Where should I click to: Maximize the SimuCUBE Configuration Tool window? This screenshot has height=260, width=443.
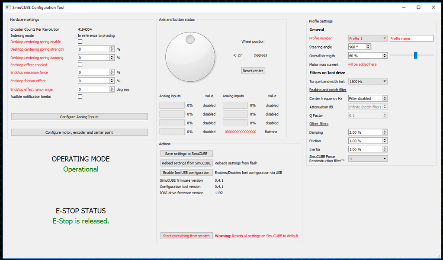click(418, 7)
